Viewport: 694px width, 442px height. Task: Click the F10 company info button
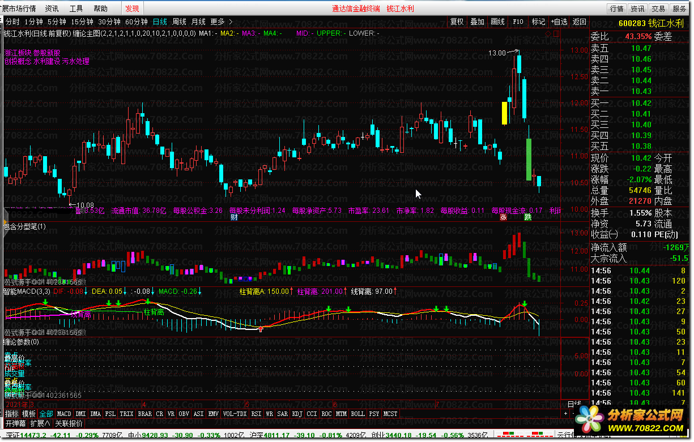pos(518,22)
